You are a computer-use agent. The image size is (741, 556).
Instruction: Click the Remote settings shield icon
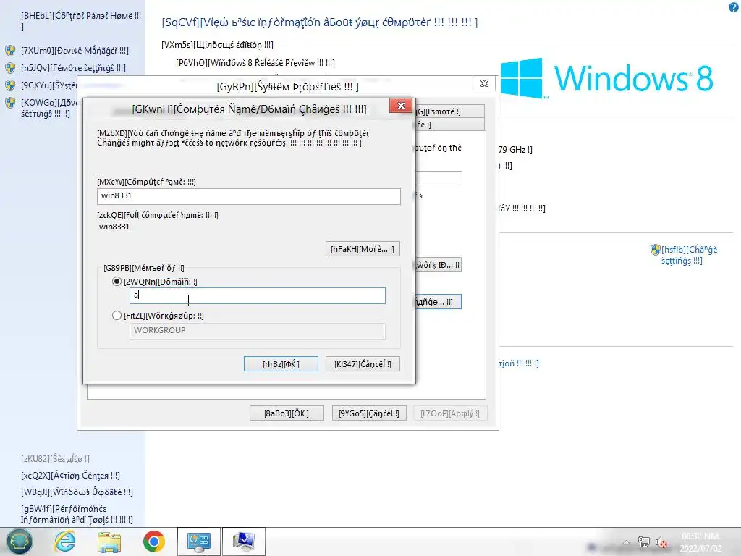(10, 68)
